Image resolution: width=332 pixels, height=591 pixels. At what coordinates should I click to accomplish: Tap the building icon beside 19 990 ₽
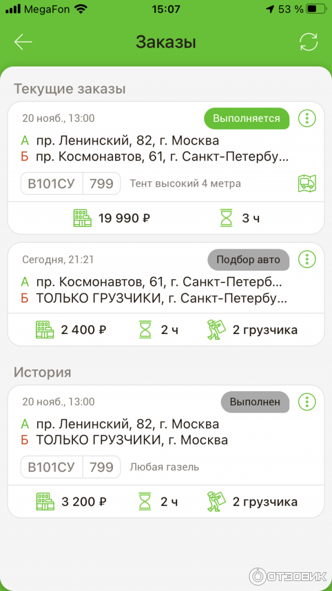[82, 218]
